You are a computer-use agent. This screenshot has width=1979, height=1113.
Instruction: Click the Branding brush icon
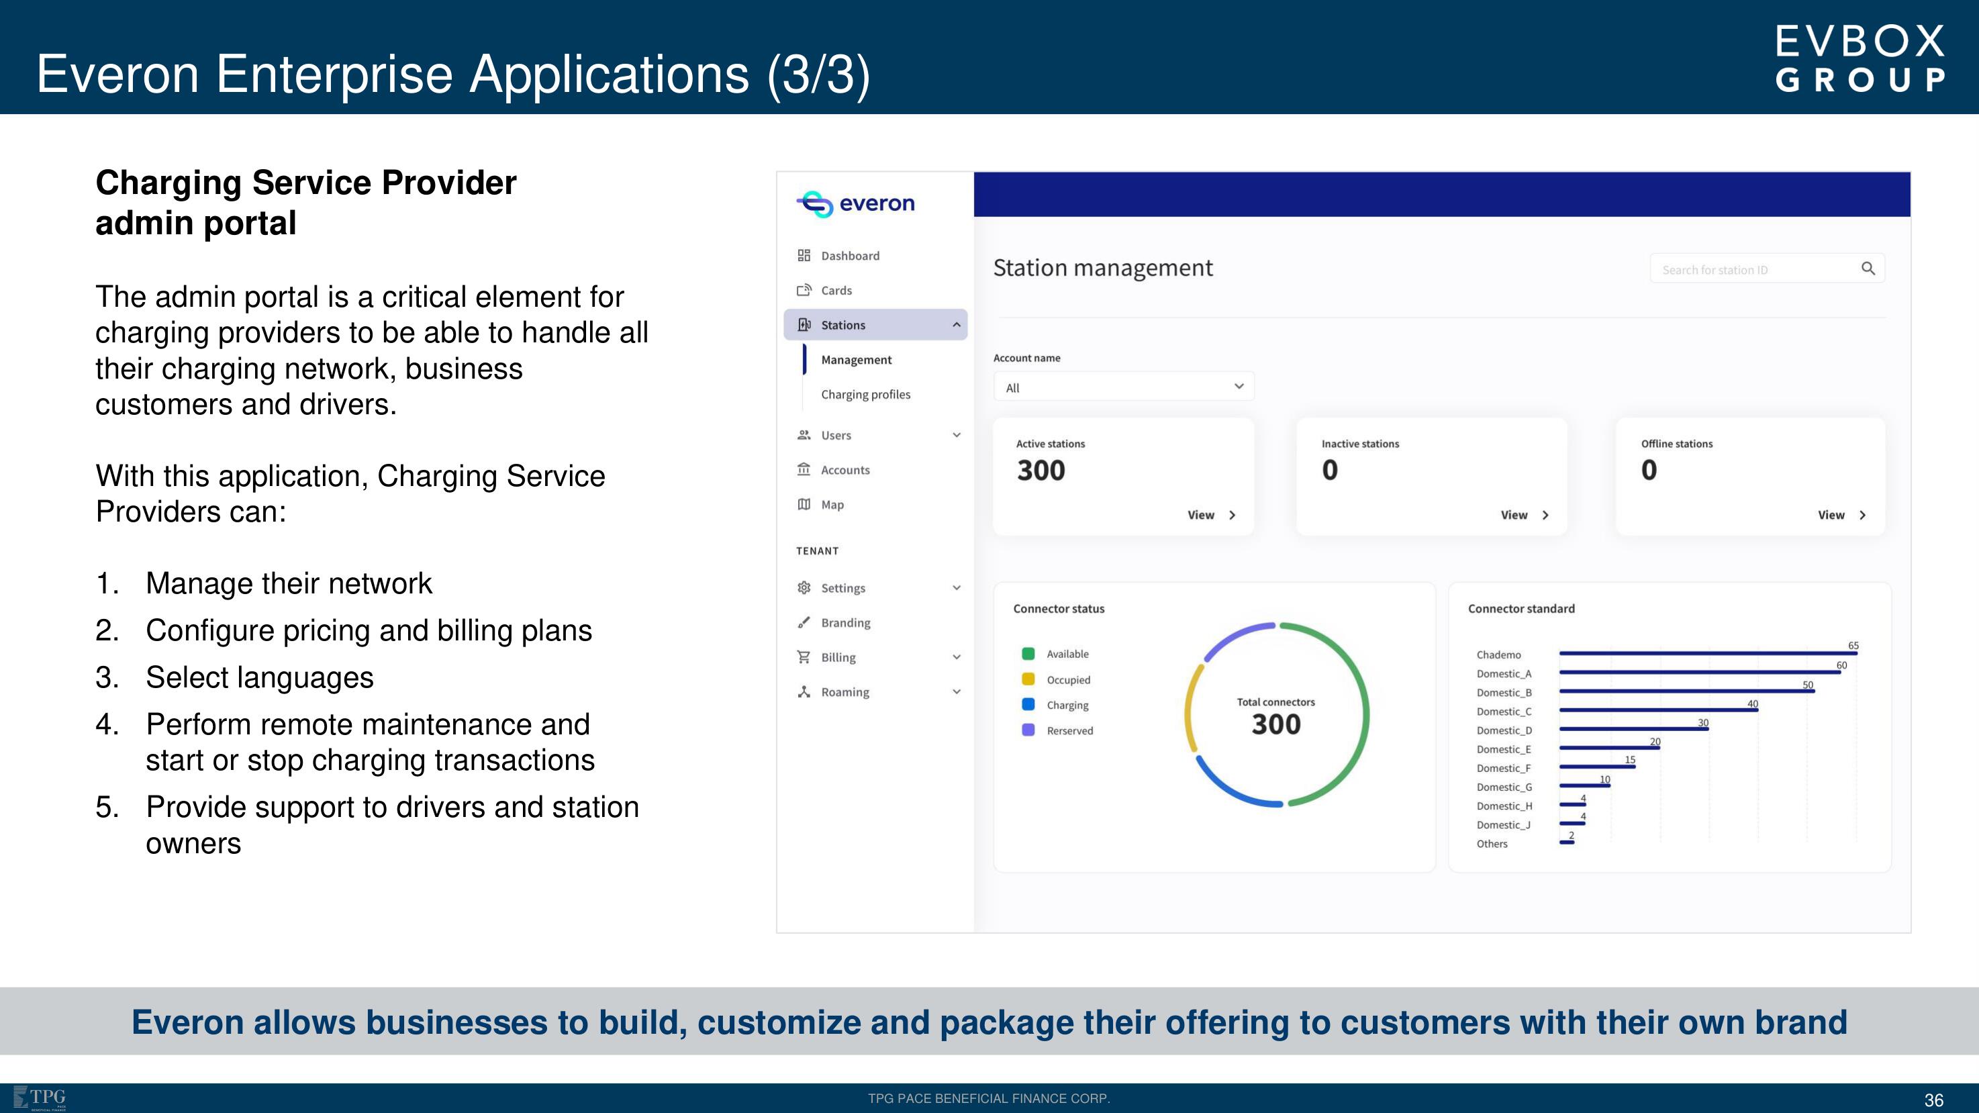[804, 622]
